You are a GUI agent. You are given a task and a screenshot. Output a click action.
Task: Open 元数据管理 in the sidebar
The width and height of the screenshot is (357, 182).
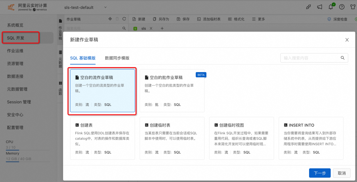coord(17,89)
